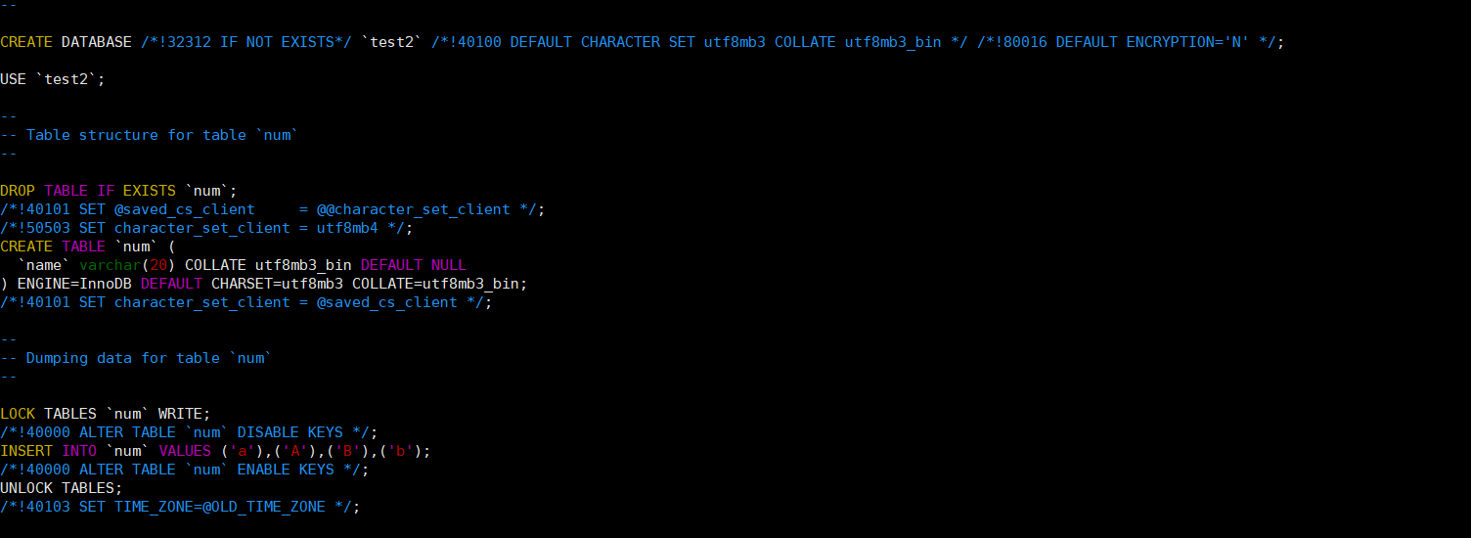Click the `test2` database name in CREATE line
This screenshot has height=538, width=1471.
click(391, 42)
